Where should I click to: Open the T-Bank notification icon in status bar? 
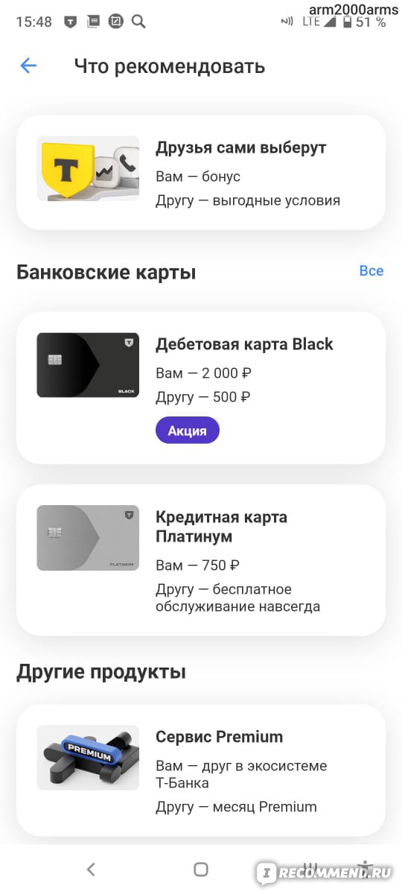71,22
